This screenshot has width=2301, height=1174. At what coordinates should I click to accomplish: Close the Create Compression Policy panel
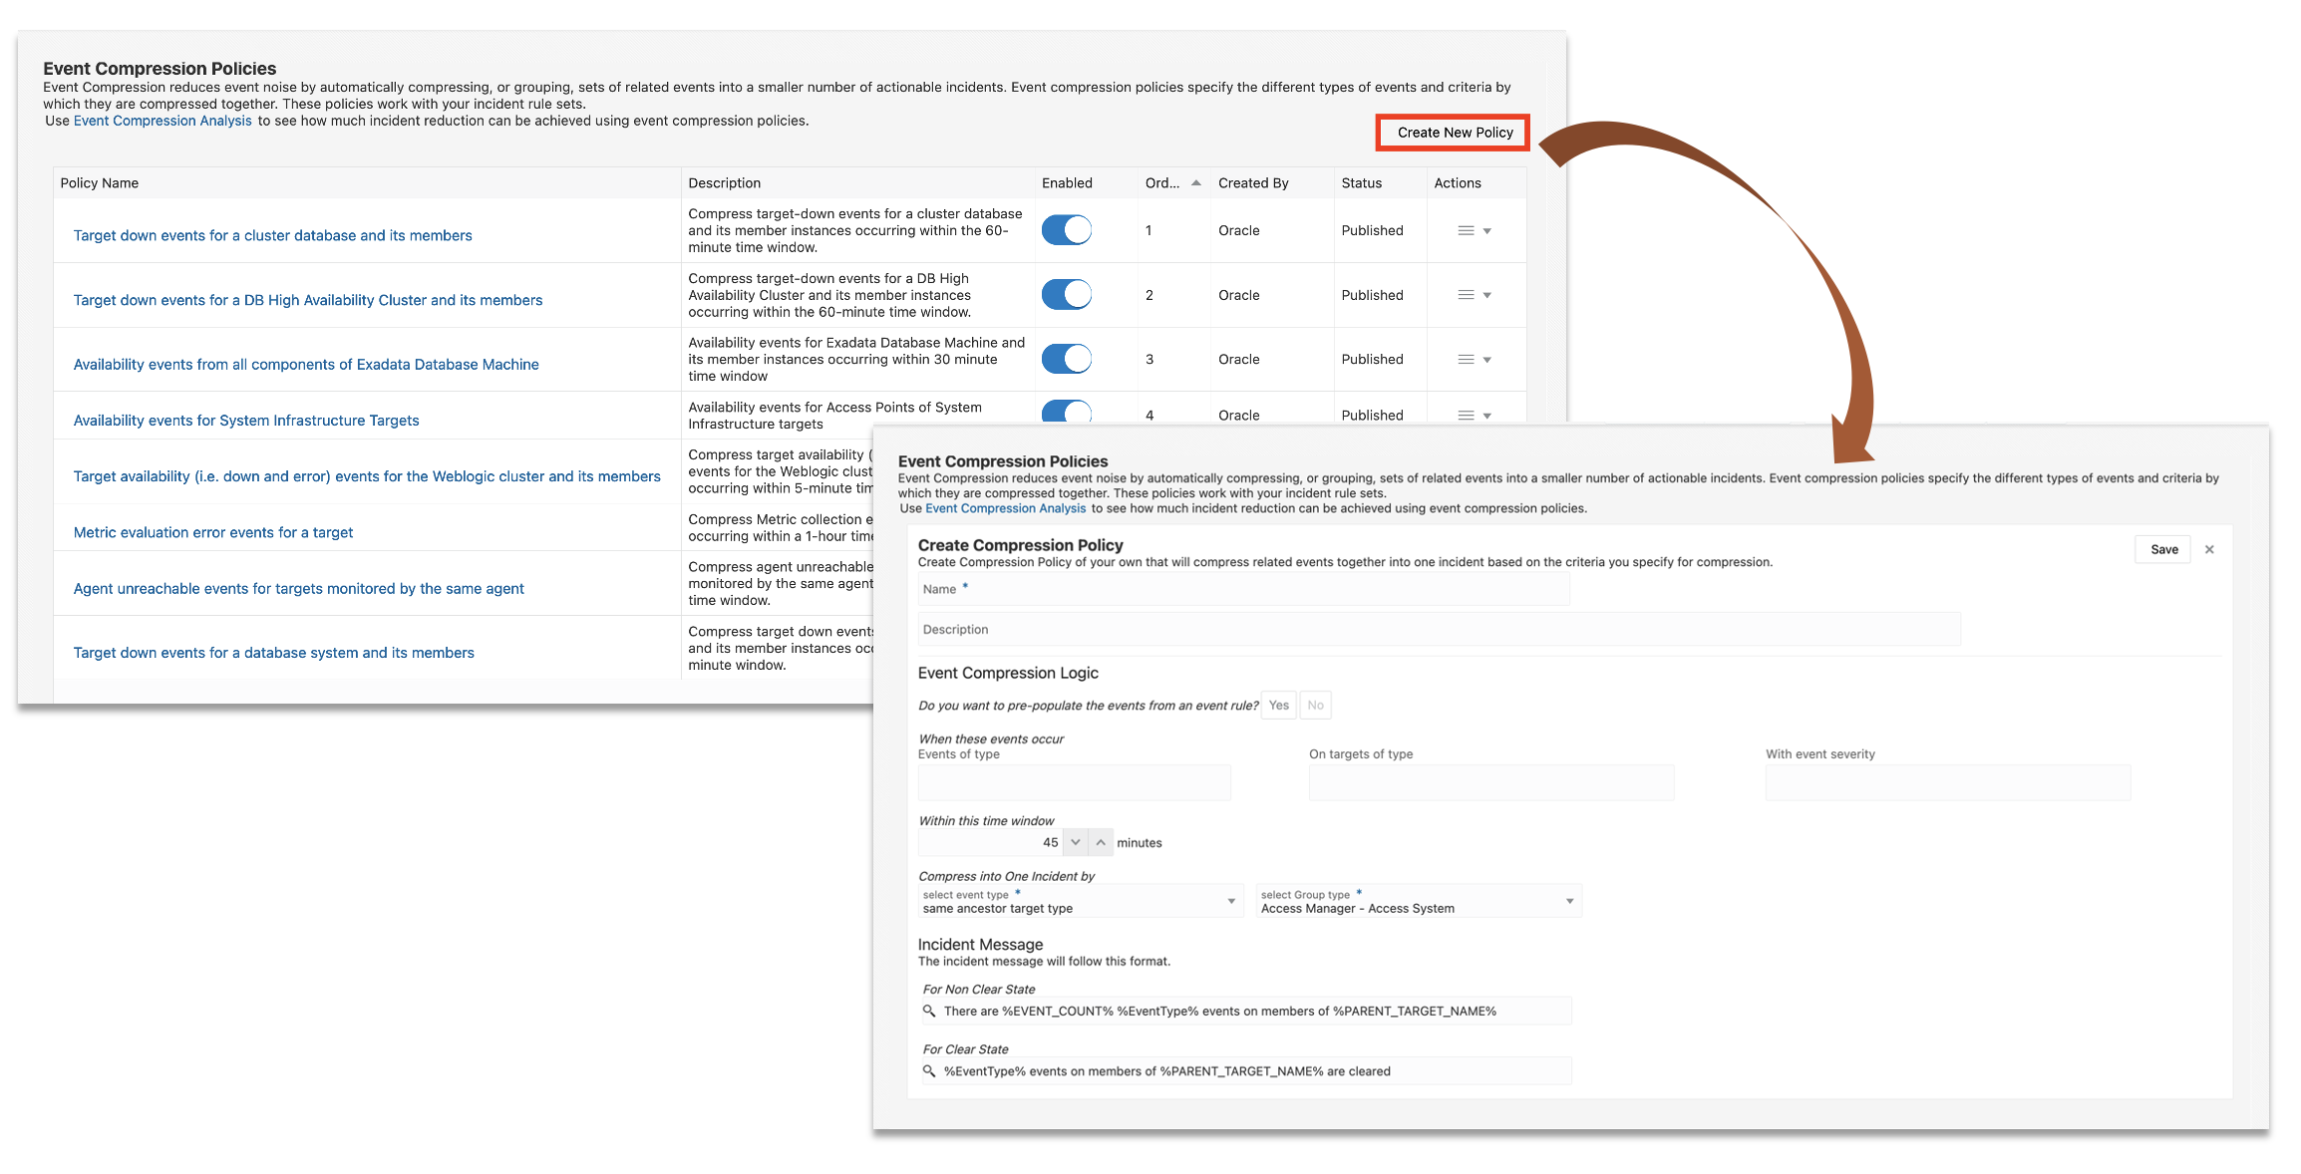[2209, 549]
